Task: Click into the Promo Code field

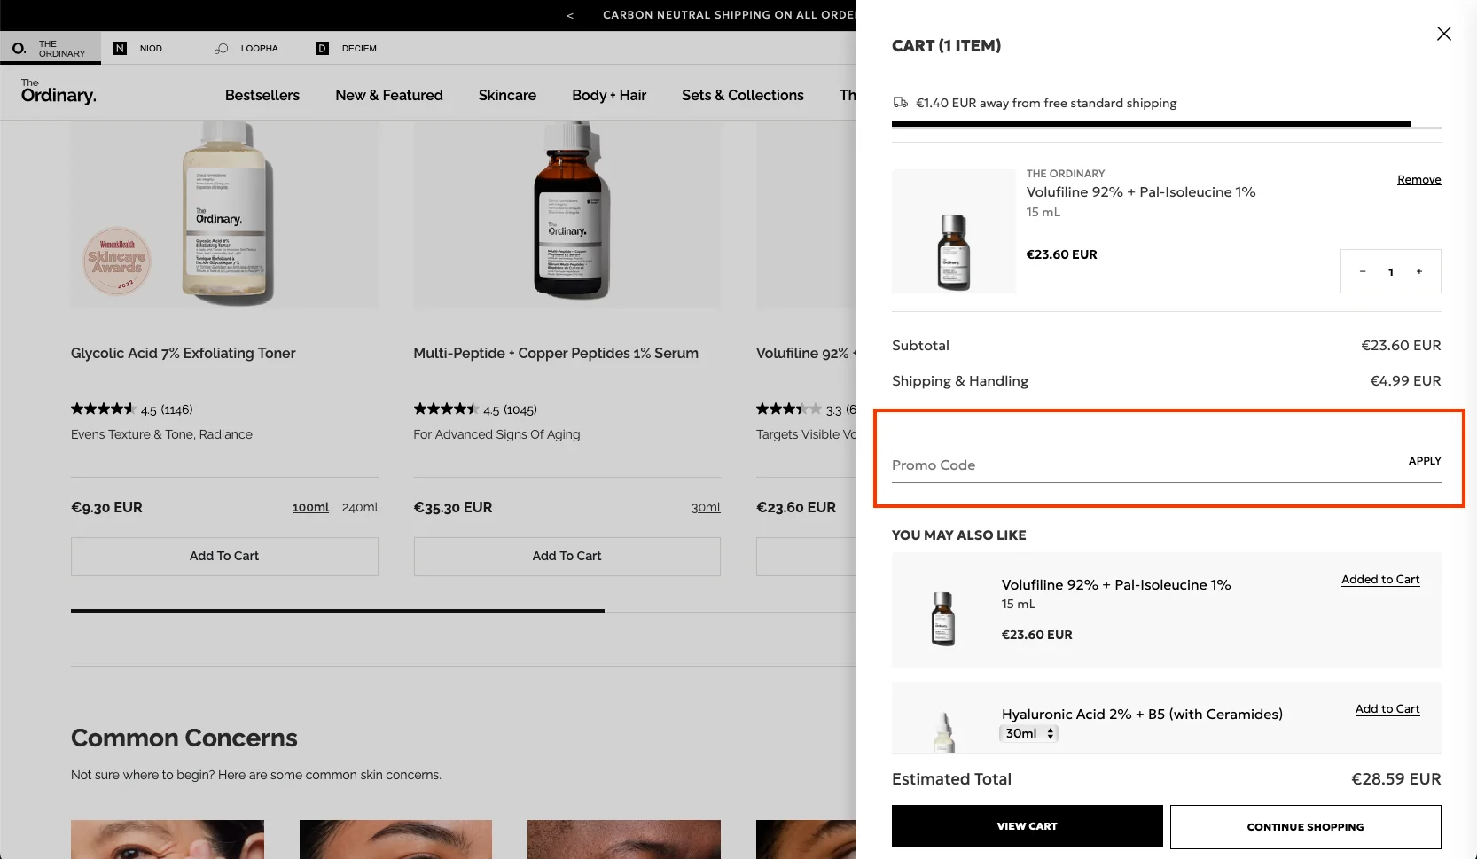Action: 1135,465
